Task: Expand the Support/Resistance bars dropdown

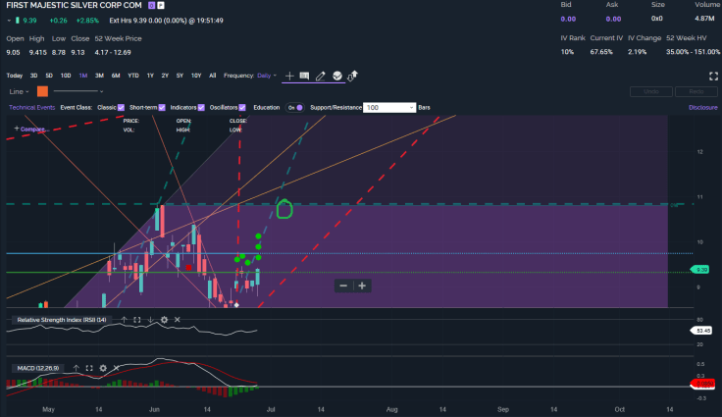Action: click(410, 107)
